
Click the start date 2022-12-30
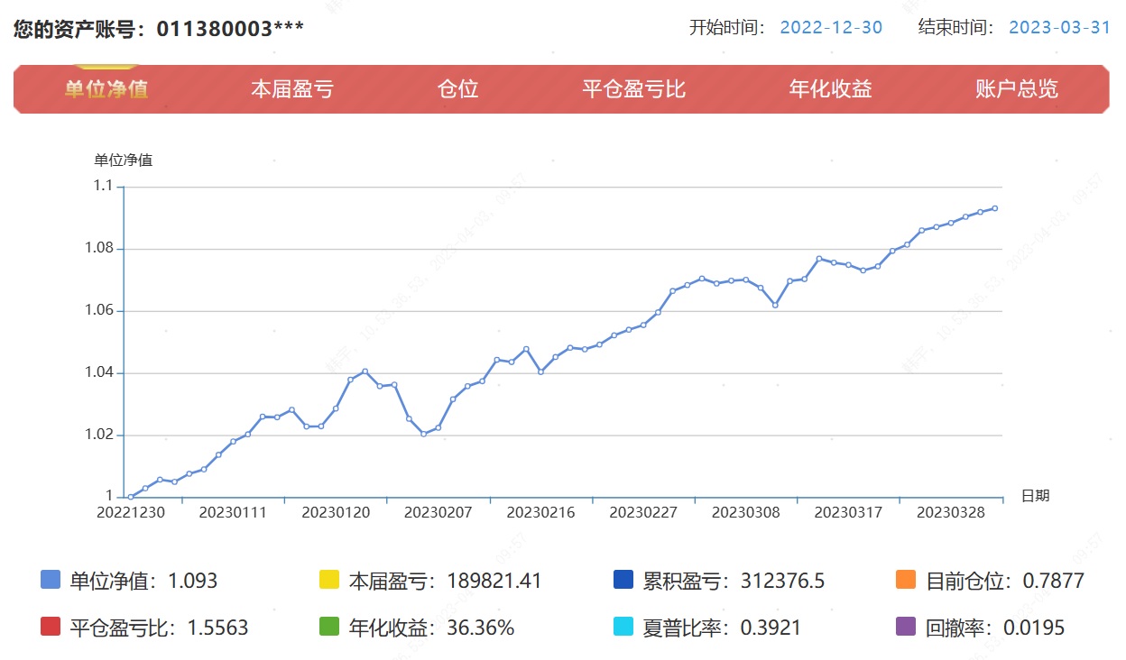(x=830, y=27)
